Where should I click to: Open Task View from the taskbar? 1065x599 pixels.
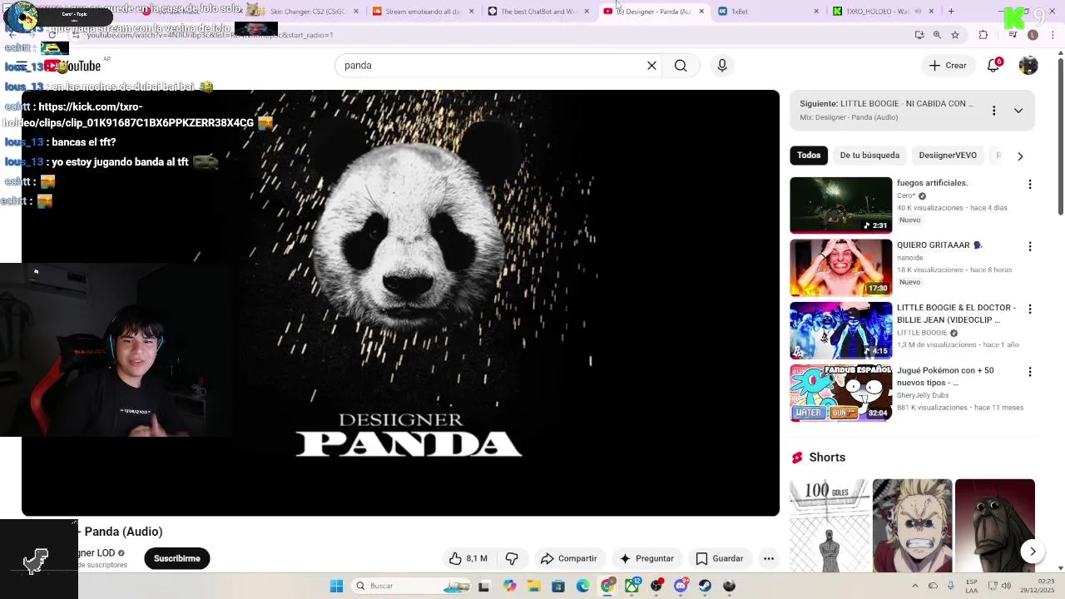pyautogui.click(x=484, y=586)
